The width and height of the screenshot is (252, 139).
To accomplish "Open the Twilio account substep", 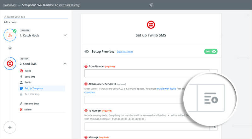I will click(28, 82).
